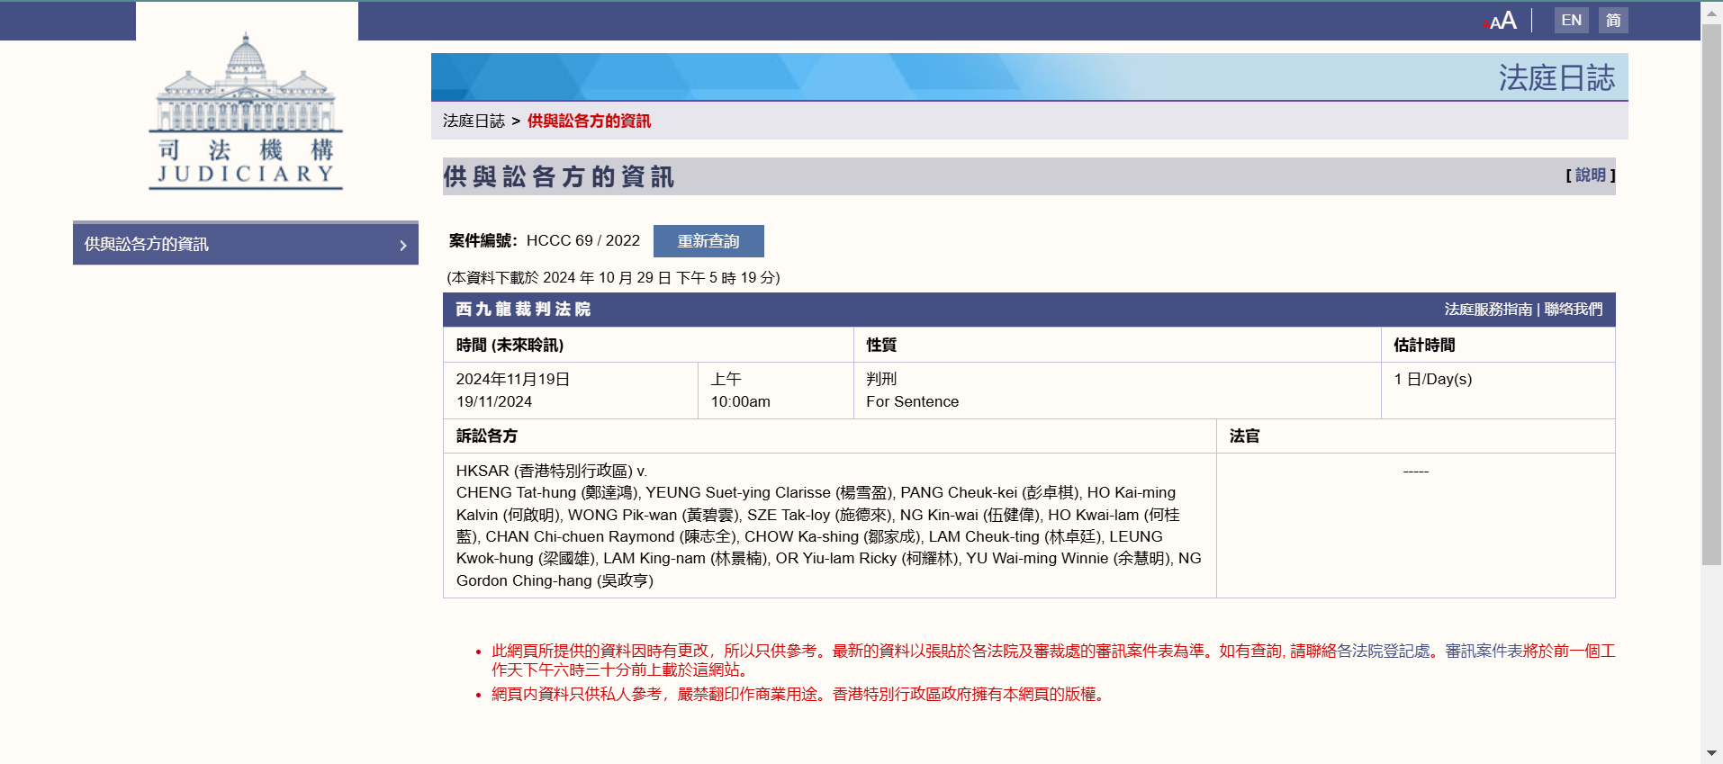Click the scrollbar down arrow
The width and height of the screenshot is (1723, 764).
(1711, 752)
